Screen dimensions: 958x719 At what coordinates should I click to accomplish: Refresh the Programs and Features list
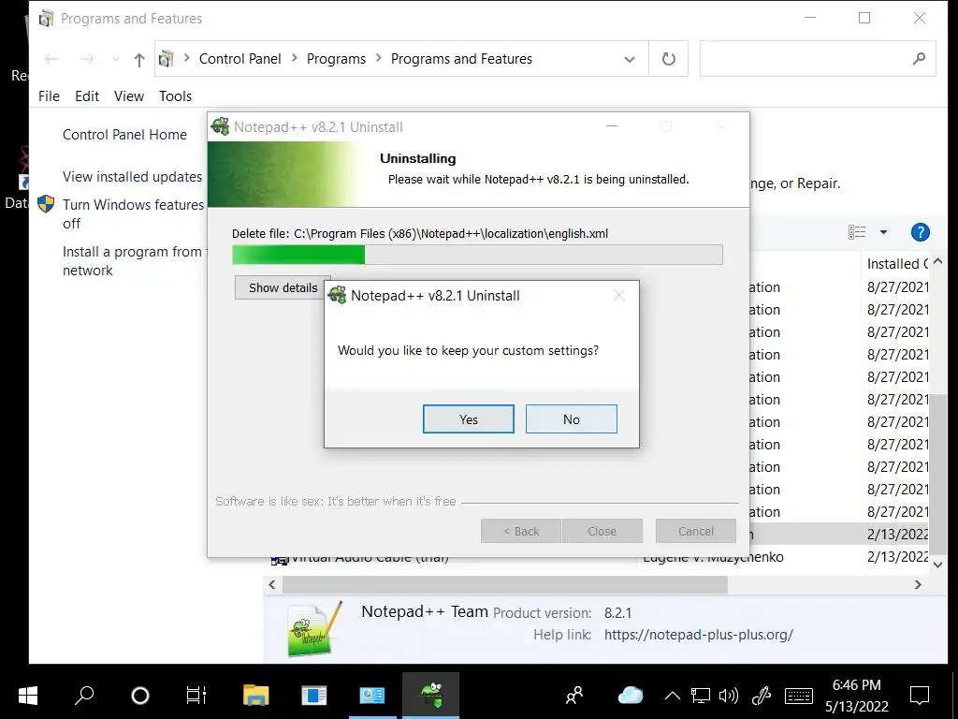pos(668,59)
